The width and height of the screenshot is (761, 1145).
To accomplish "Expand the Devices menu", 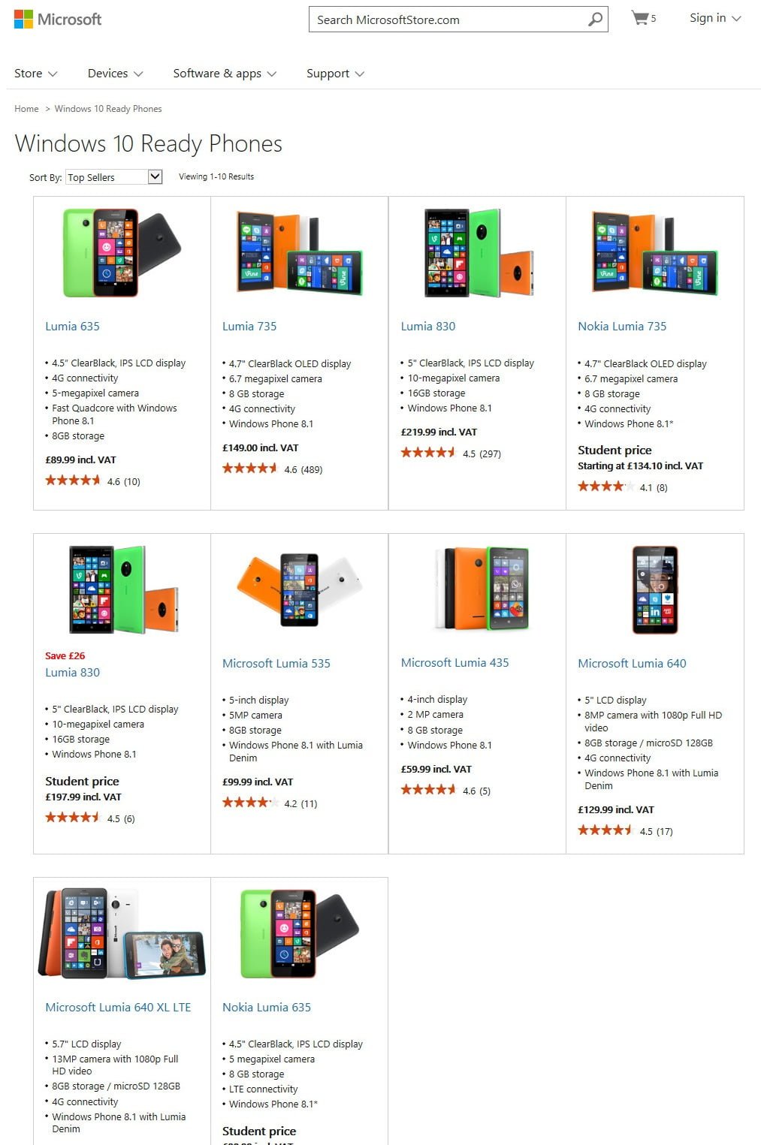I will coord(115,74).
